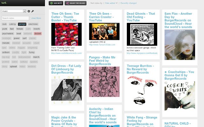Open Thee Oh Sees Carrion Crawler title
The image size is (204, 127).
[101, 17]
